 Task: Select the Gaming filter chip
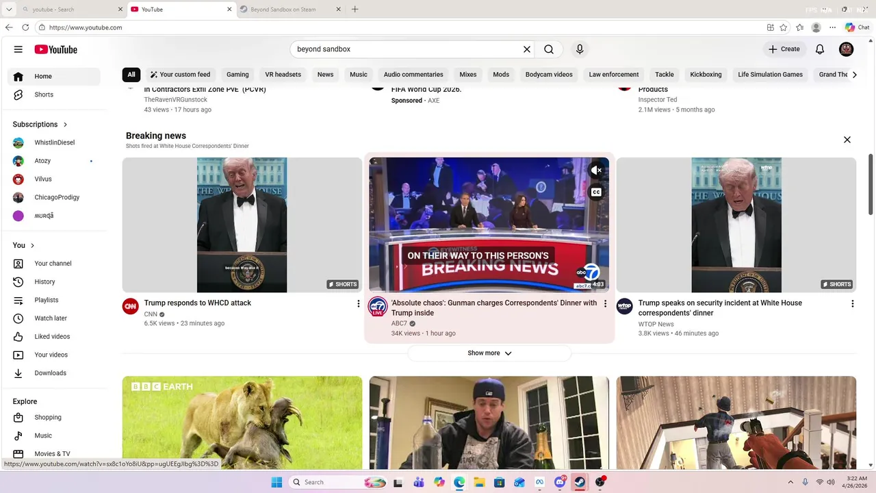(237, 75)
